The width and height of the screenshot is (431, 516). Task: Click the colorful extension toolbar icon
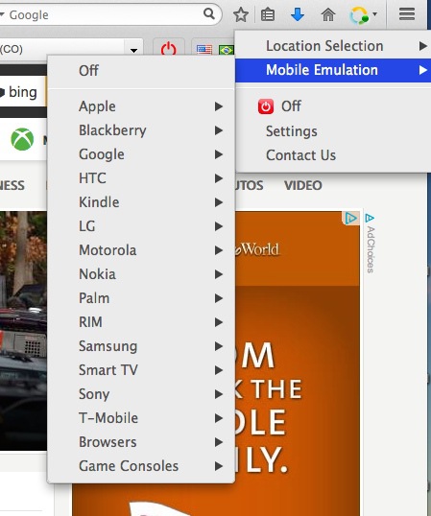[359, 15]
